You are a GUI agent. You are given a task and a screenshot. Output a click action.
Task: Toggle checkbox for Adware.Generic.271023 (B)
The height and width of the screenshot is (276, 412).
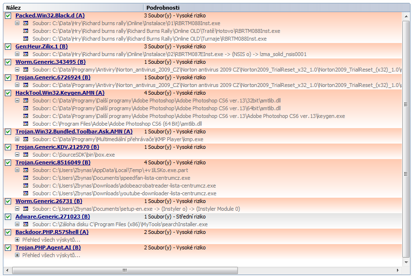tap(8, 217)
